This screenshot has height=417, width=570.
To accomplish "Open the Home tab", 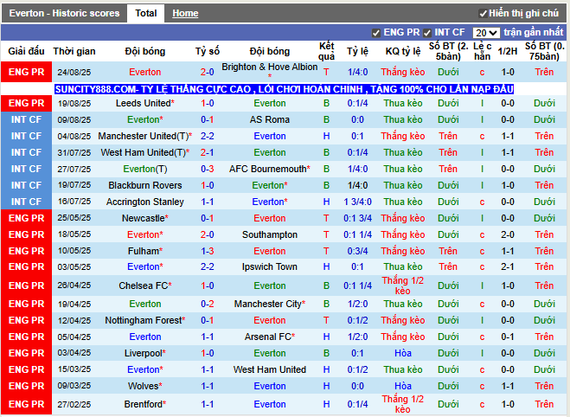I will [185, 14].
